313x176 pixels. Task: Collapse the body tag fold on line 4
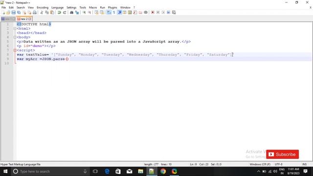[15, 37]
